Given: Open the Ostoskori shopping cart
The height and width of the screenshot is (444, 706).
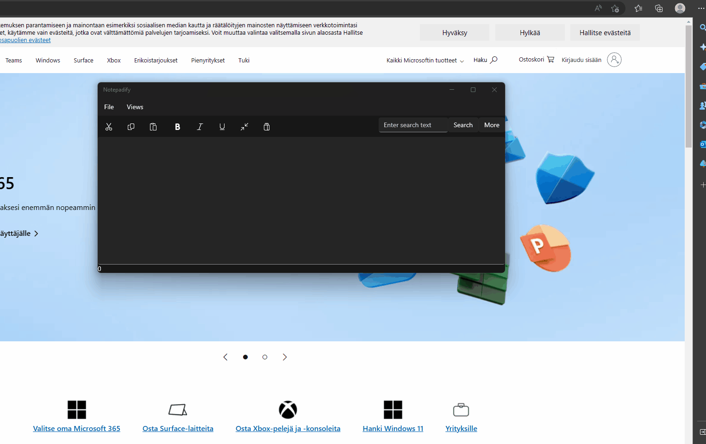Looking at the screenshot, I should pos(536,60).
